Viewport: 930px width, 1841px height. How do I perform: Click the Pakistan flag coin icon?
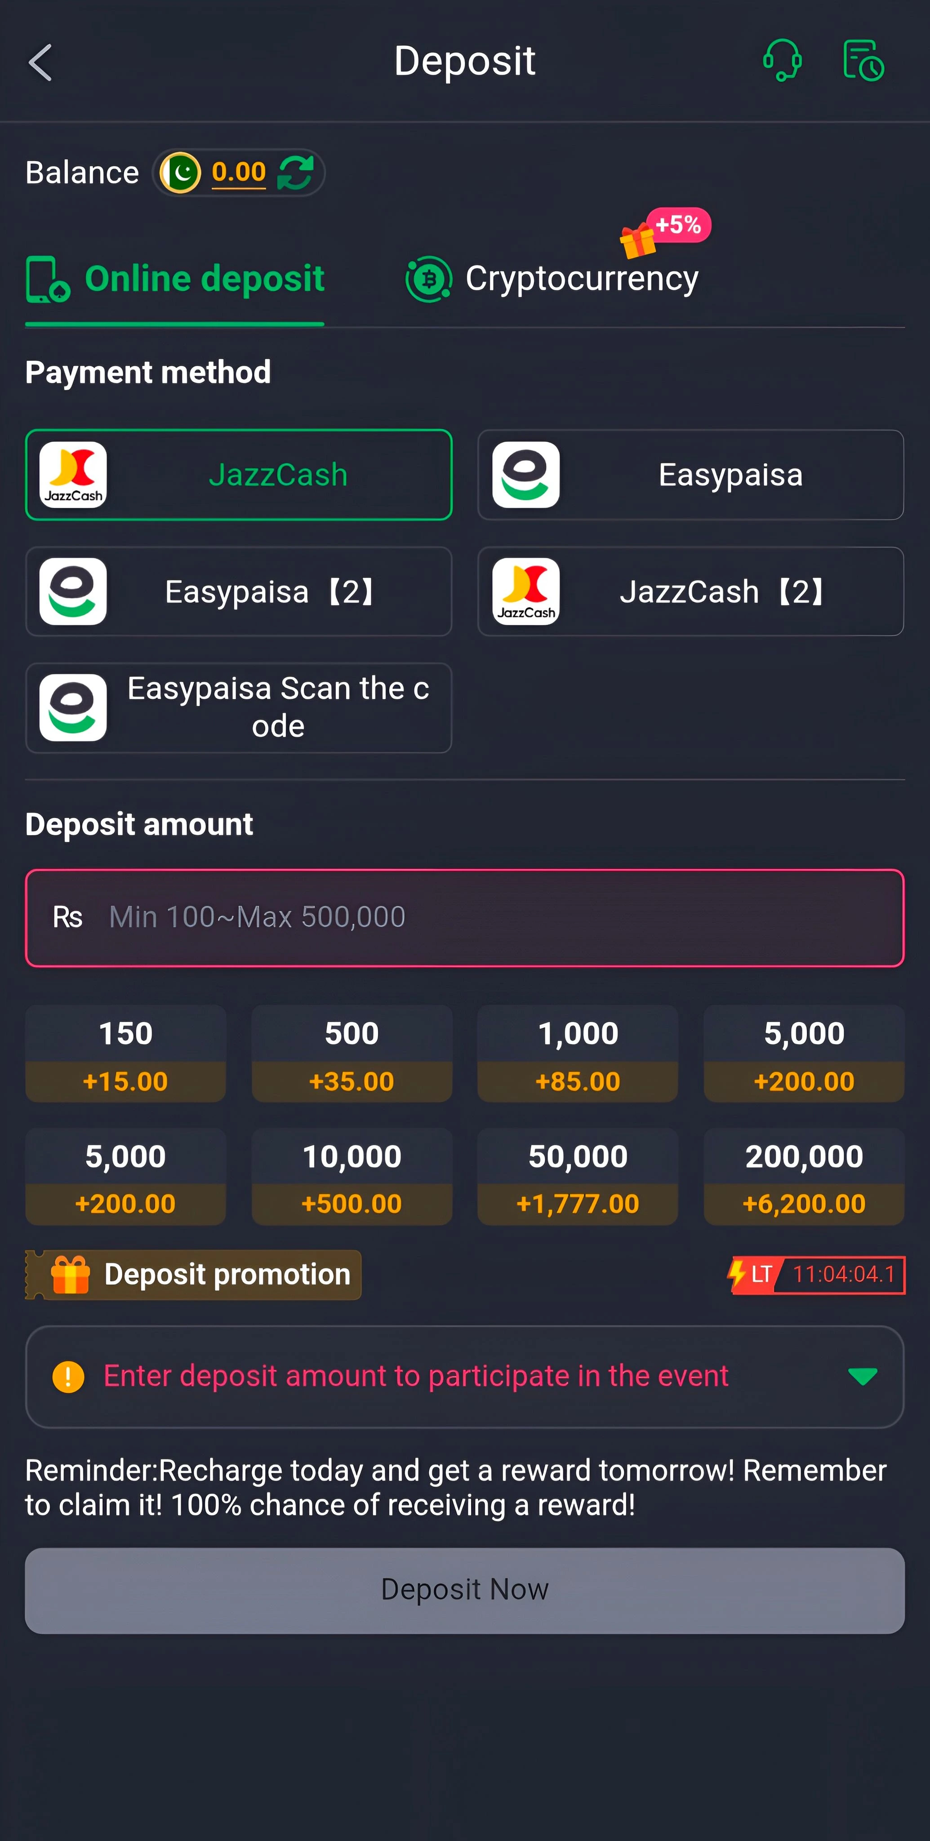point(180,173)
